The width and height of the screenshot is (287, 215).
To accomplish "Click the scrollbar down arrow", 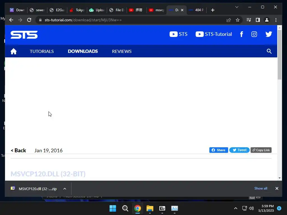I will [x=279, y=178].
